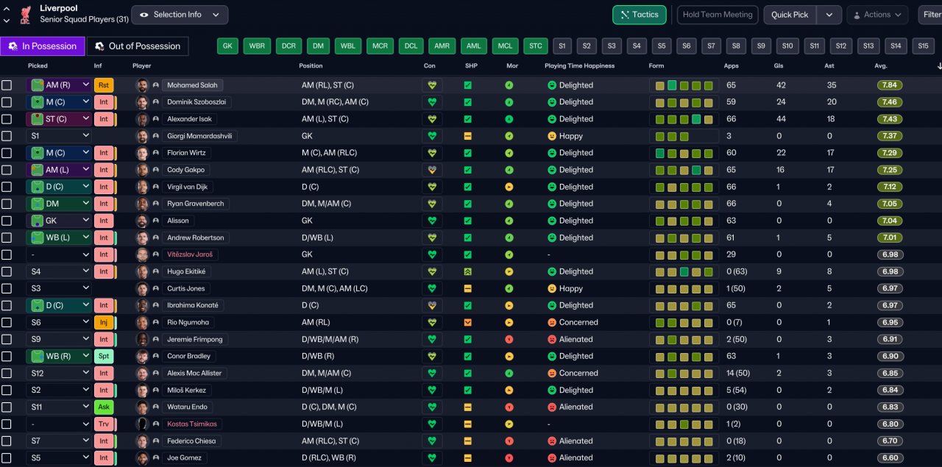Open the Quick Pick dropdown arrow
Screen dimensions: 942x467
[x=829, y=15]
